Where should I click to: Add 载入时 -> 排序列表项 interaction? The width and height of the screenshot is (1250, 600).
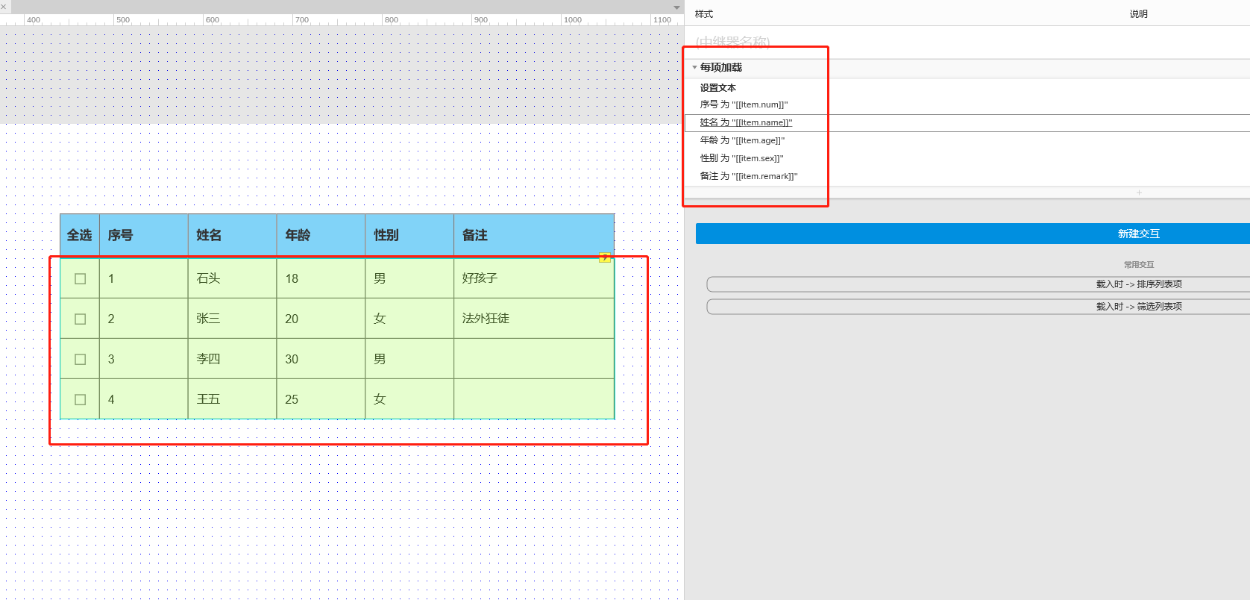(x=979, y=284)
